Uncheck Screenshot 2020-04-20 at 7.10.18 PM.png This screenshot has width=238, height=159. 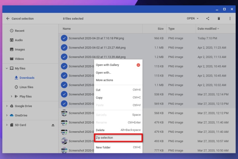click(64, 38)
